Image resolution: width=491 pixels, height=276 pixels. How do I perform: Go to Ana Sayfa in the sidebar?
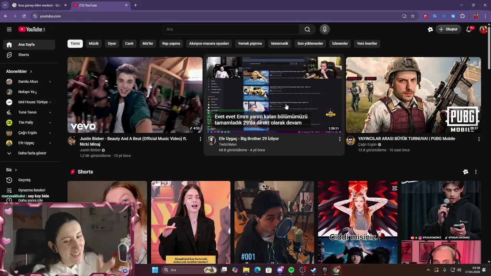[29, 44]
